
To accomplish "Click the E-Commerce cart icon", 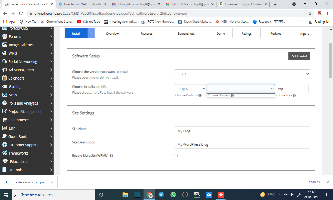I will click(x=5, y=120).
